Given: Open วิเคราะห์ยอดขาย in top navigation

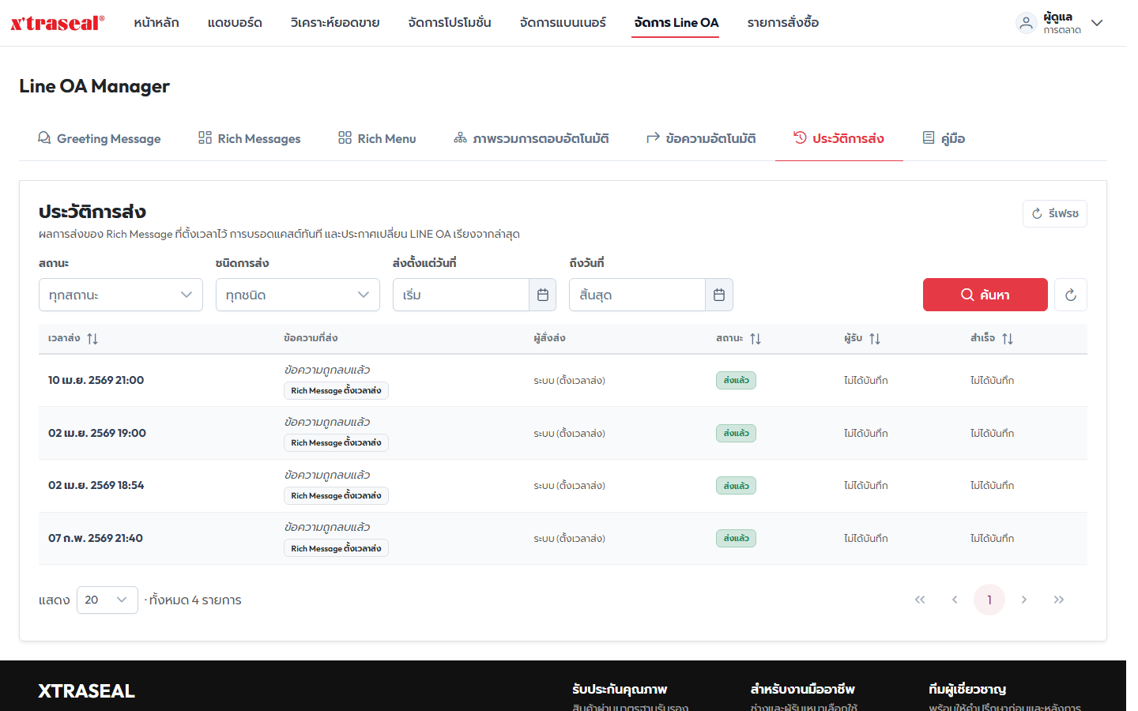Looking at the screenshot, I should (x=335, y=23).
